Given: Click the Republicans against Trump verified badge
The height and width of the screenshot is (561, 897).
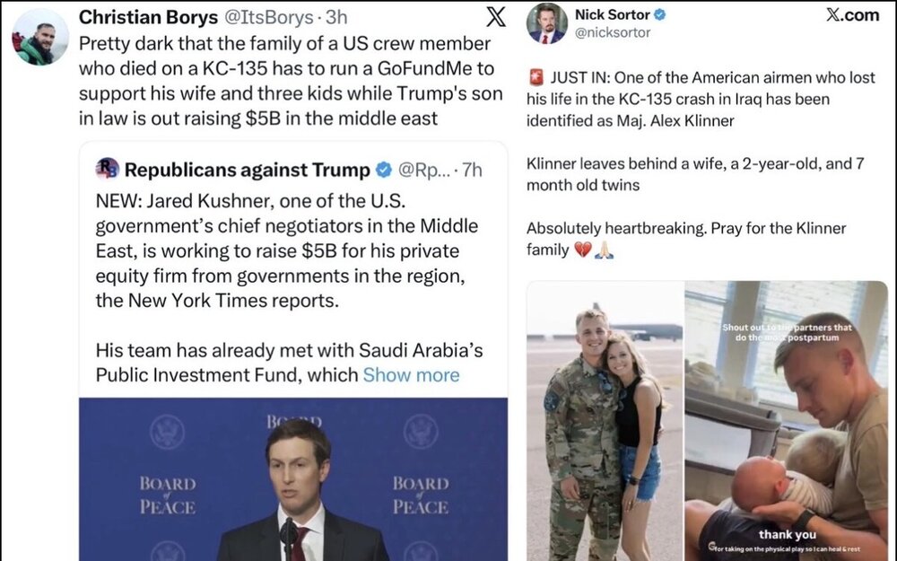Looking at the screenshot, I should point(383,170).
